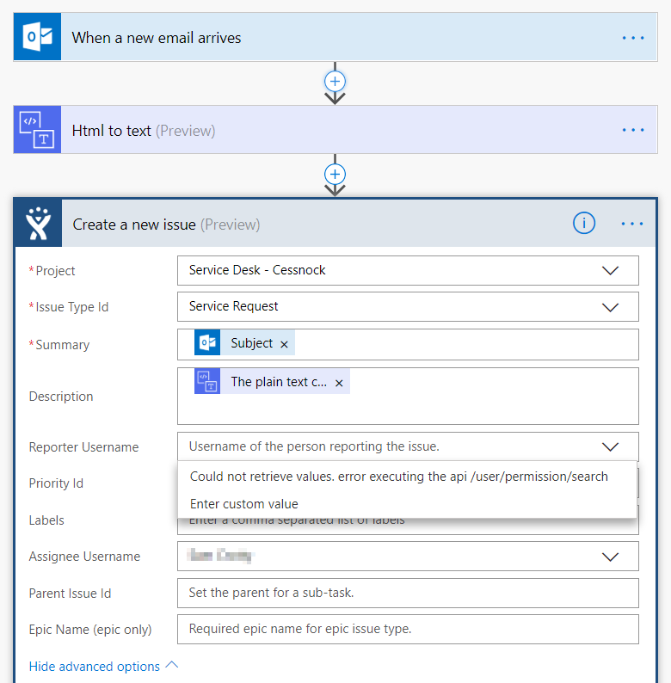671x683 pixels.
Task: Click the Jira icon on 'Create a new issue'
Action: (x=39, y=223)
